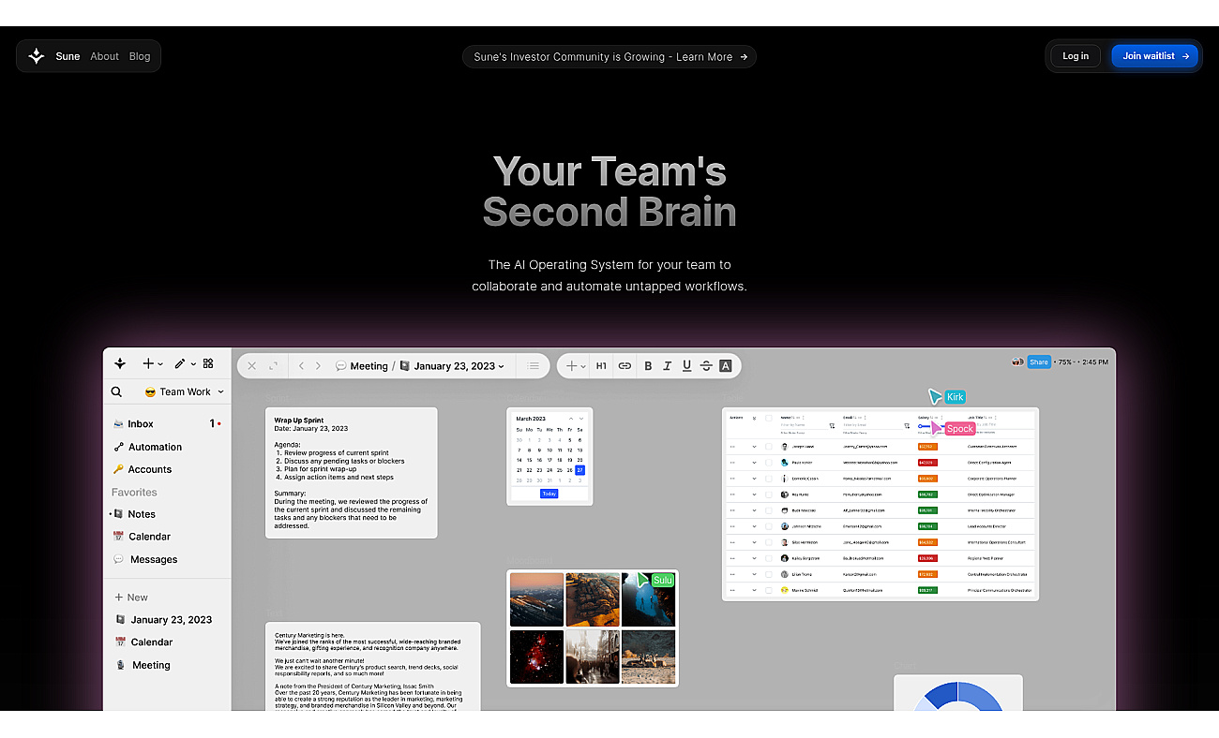Screen dimensions: 1219x738
Task: Expand the plus insert dropdown in formatting toolbar
Action: click(576, 366)
